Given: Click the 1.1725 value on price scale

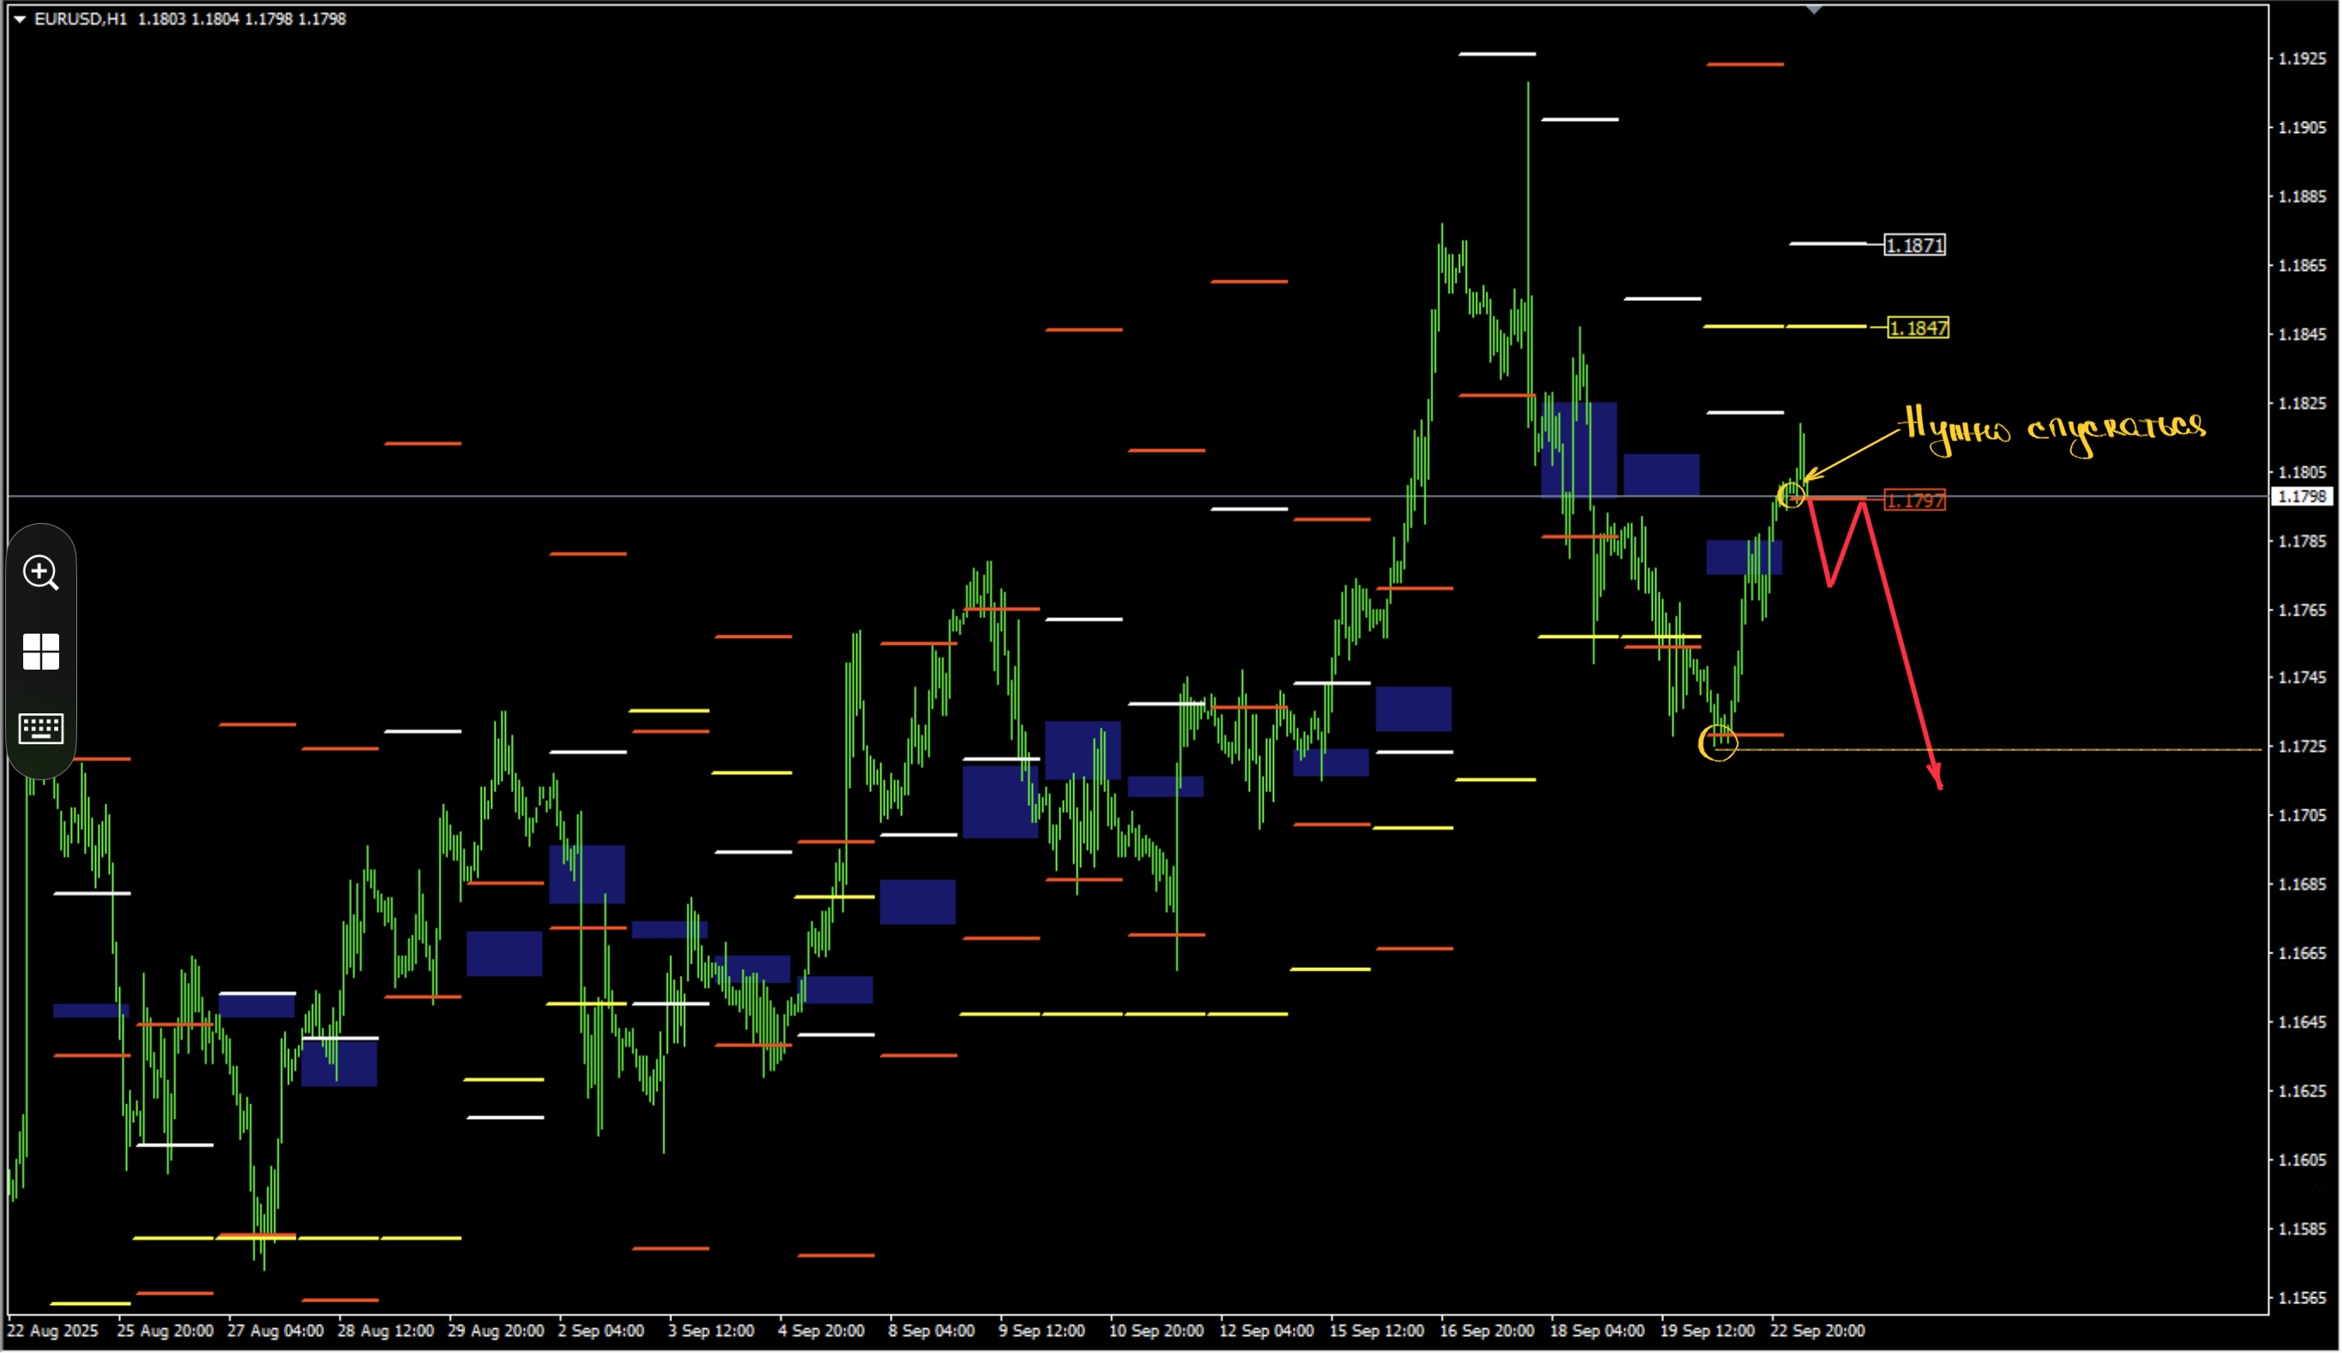Looking at the screenshot, I should point(2301,746).
